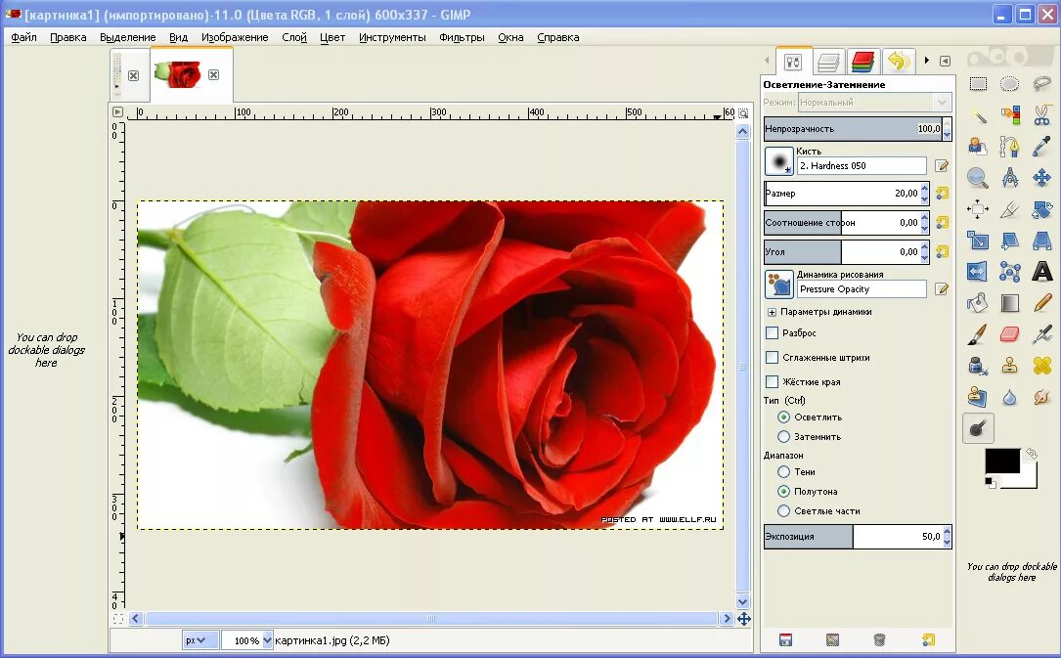Select the Paintbrush tool
This screenshot has height=658, width=1061.
(x=978, y=334)
